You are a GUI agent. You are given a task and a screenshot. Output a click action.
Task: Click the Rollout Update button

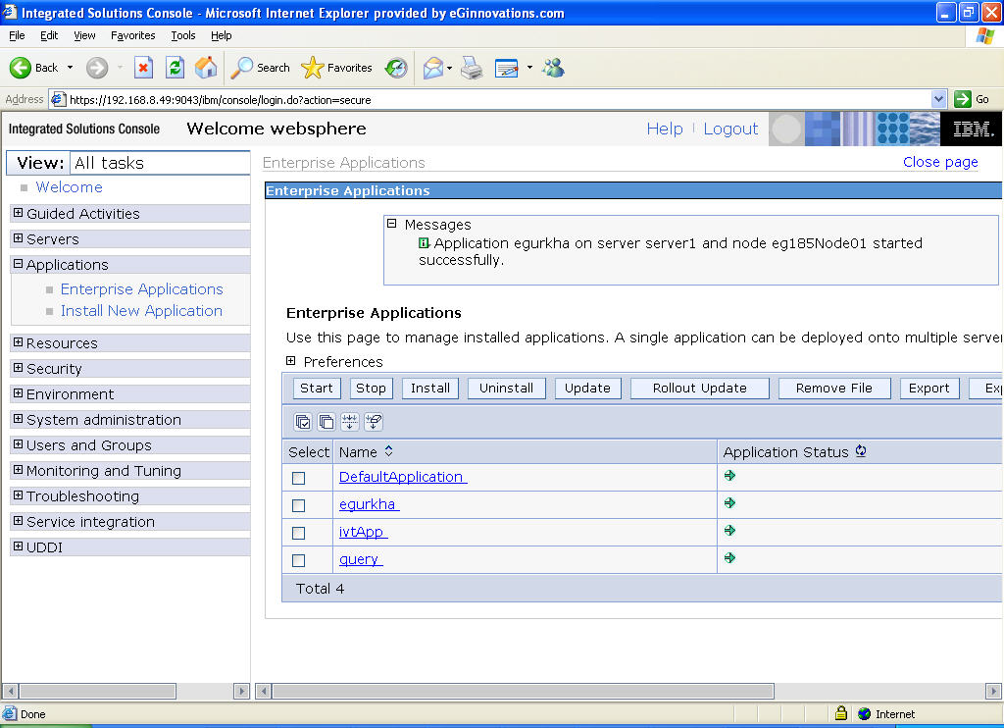coord(699,389)
